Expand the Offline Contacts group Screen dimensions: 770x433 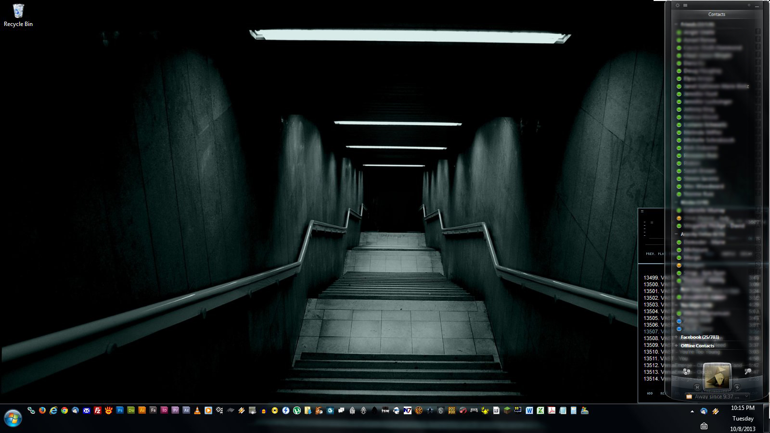point(697,345)
